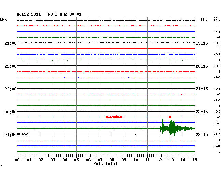The width and height of the screenshot is (222, 169).
Task: Click the DC offset value -303
Action: coord(217,43)
